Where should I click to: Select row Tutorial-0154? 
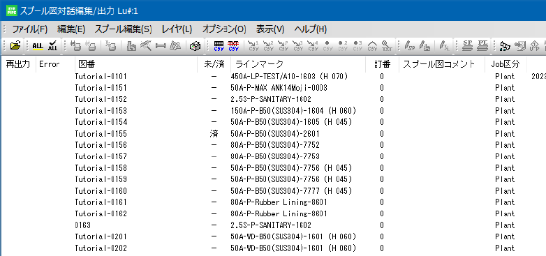[273, 122]
